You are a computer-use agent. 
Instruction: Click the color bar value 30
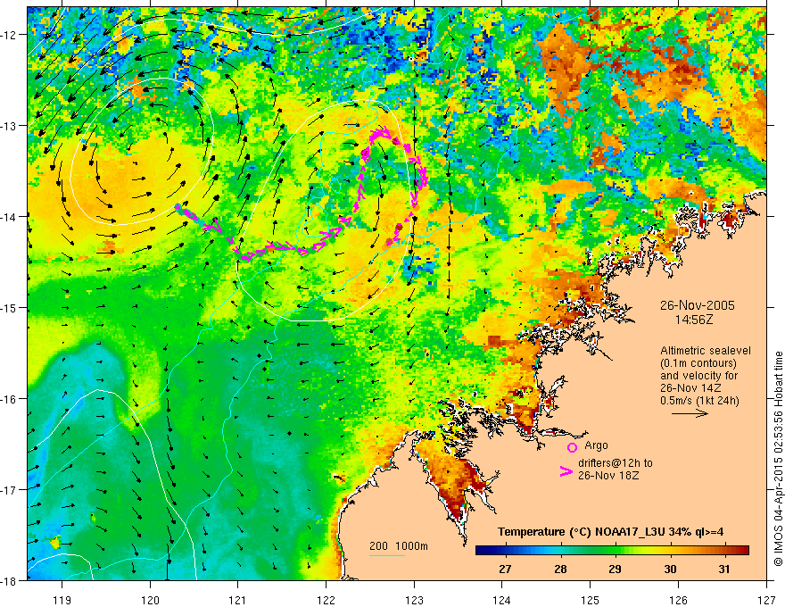pos(670,570)
